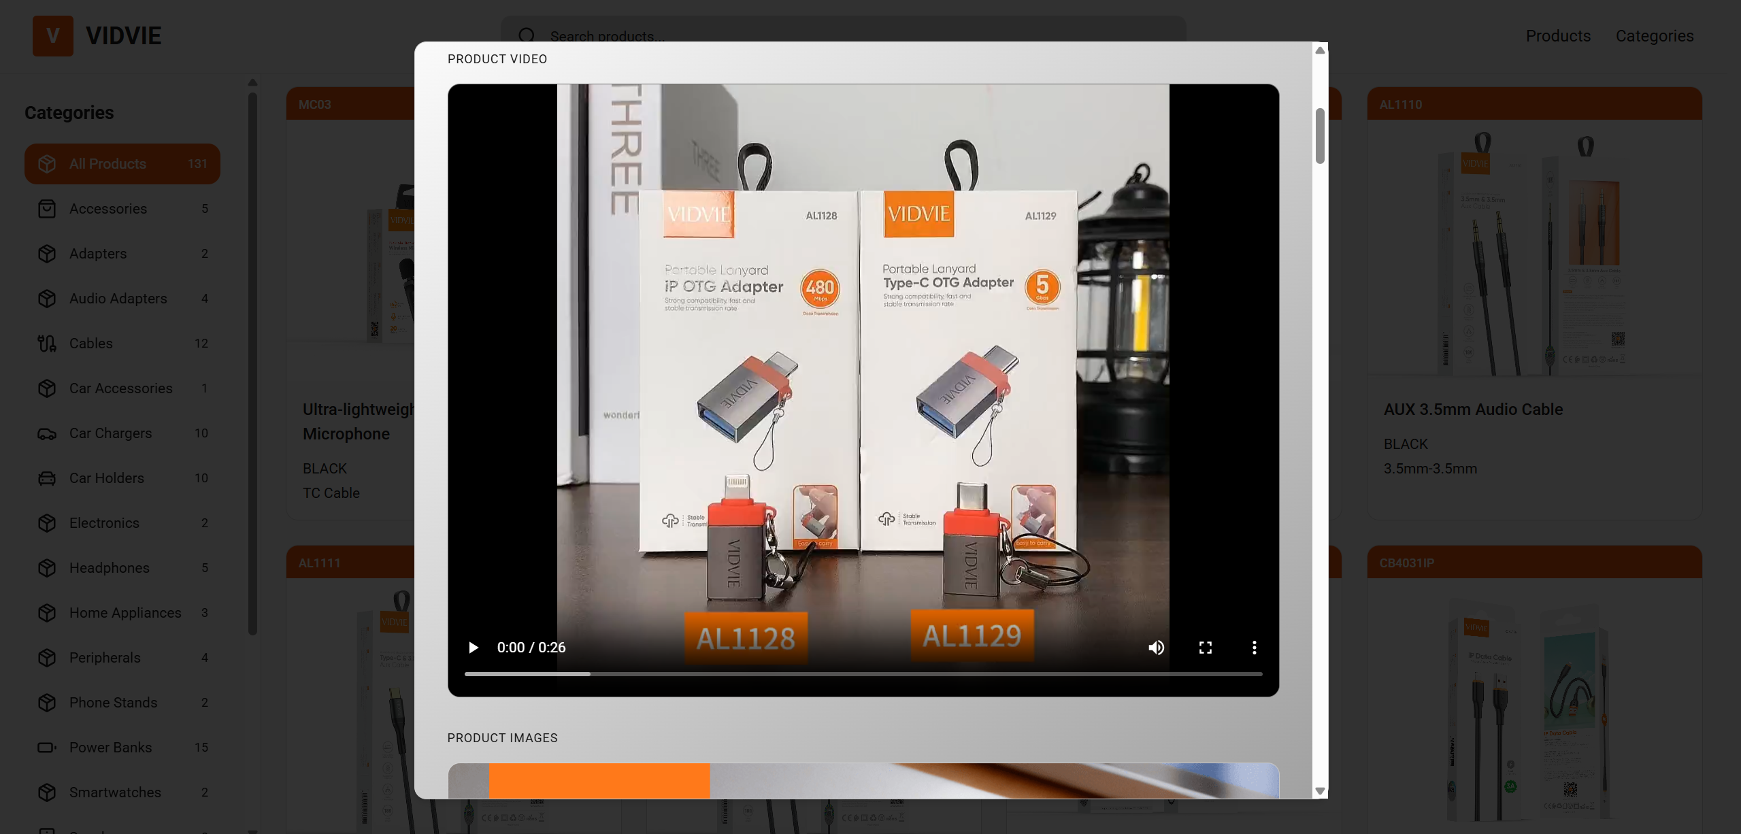Click the Cables category icon

pos(47,344)
